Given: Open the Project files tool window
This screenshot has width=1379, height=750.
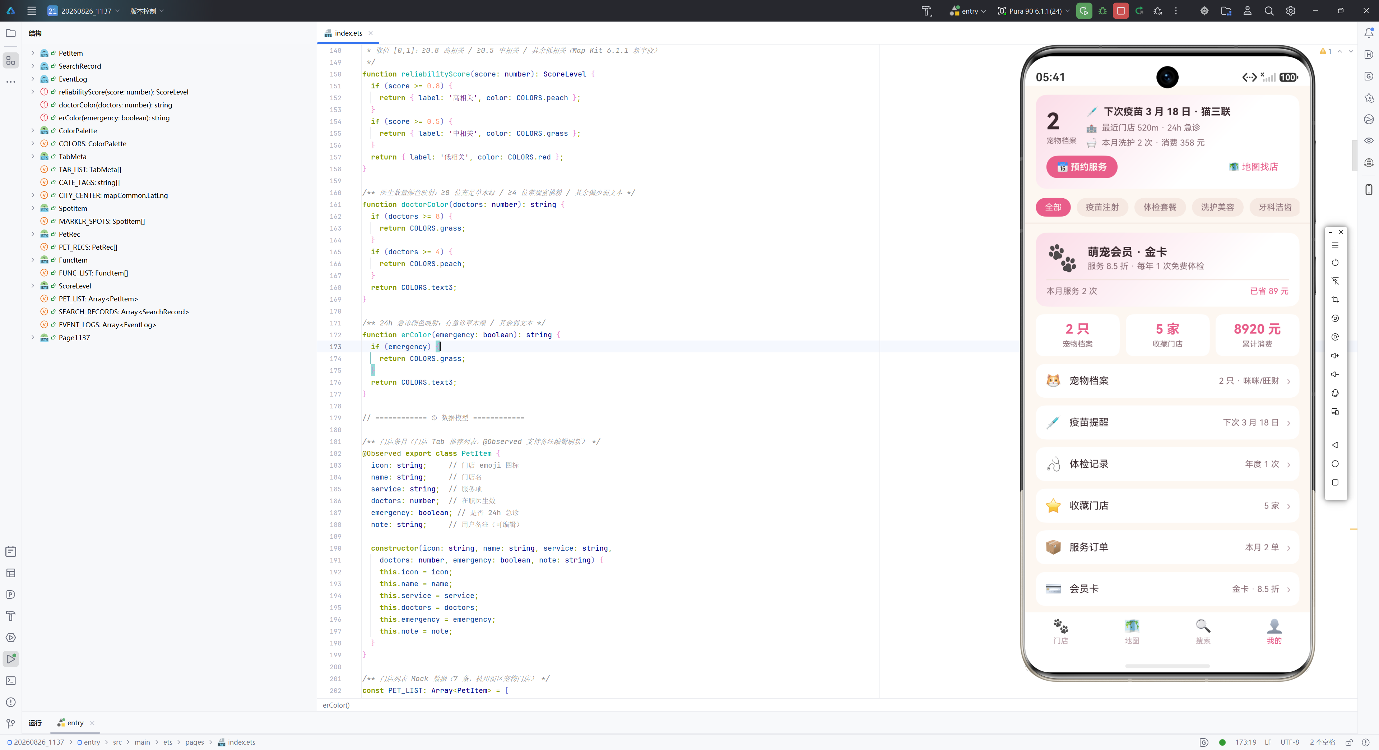Looking at the screenshot, I should click(x=11, y=33).
